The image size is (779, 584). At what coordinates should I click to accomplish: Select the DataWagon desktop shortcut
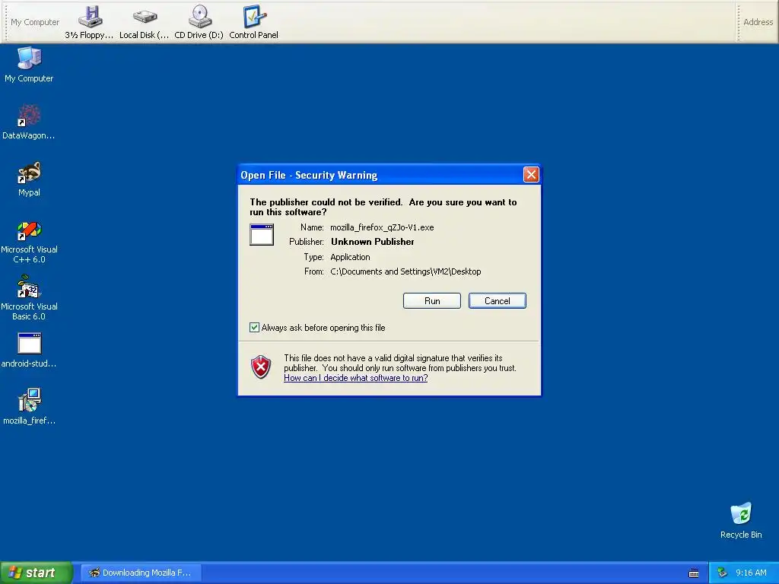pos(29,122)
